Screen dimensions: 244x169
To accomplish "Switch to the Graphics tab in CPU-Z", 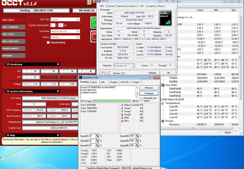I will tap(151, 6).
